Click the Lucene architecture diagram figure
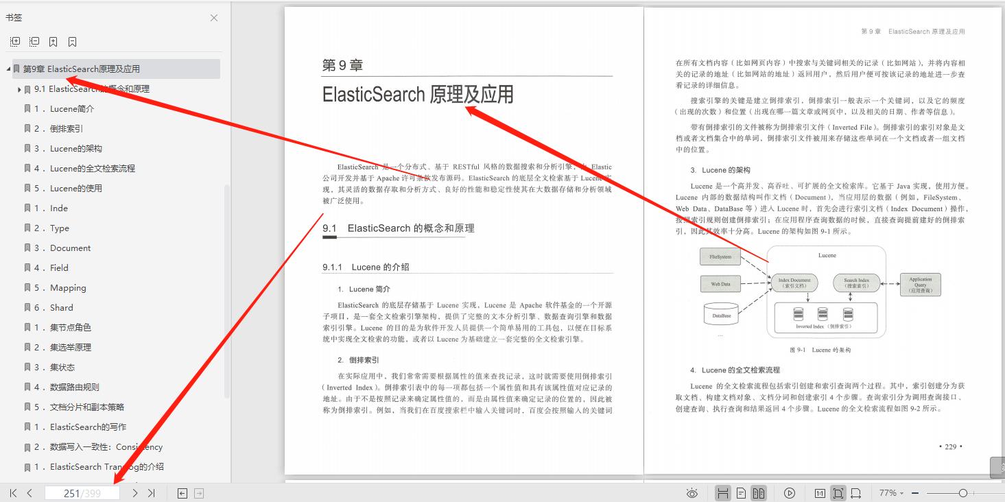Screen dimensions: 1005x502 coord(820,292)
